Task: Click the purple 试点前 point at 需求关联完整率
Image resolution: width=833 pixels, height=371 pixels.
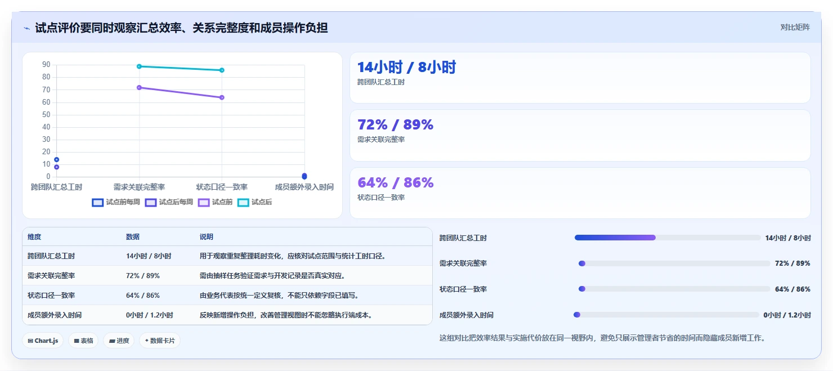Action: 139,87
